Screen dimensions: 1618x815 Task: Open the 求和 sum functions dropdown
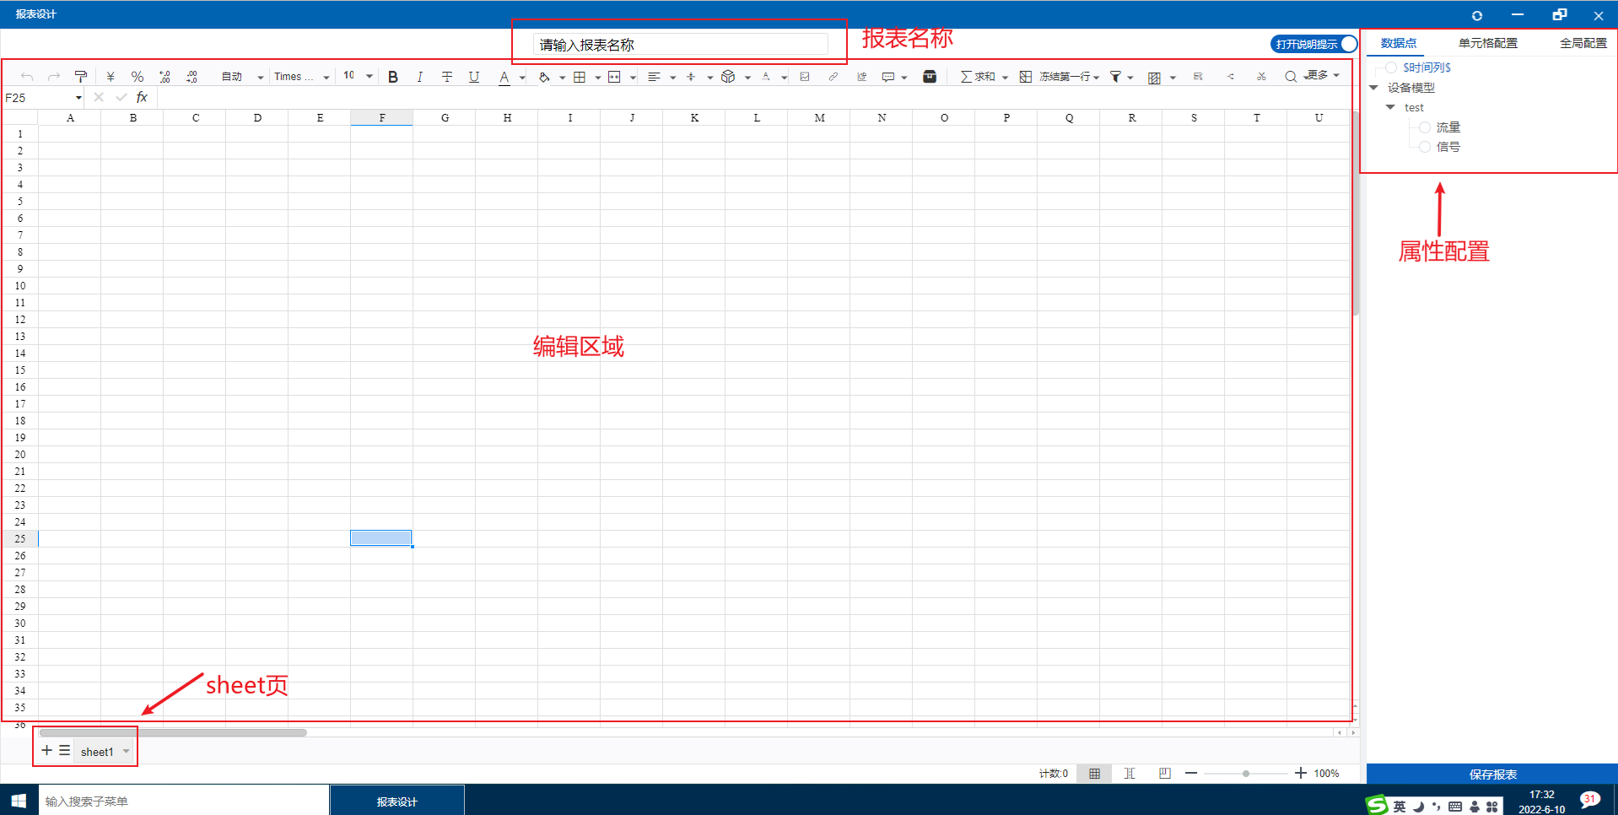coord(1005,78)
